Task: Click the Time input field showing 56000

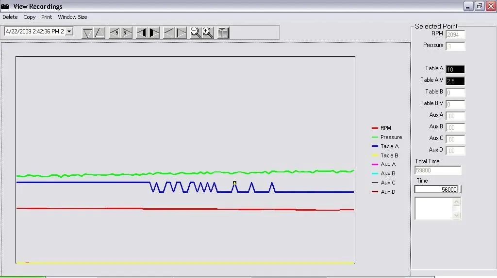Action: (436, 189)
